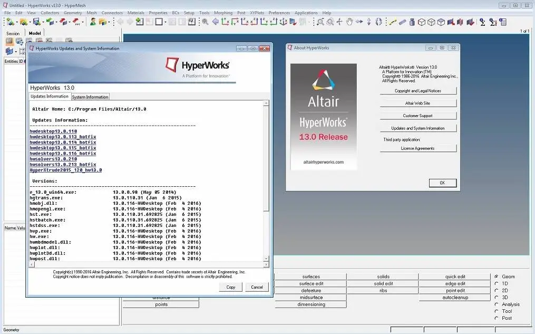
Task: Open dropdown arrow beside Save Model icon
Action: pos(43,23)
